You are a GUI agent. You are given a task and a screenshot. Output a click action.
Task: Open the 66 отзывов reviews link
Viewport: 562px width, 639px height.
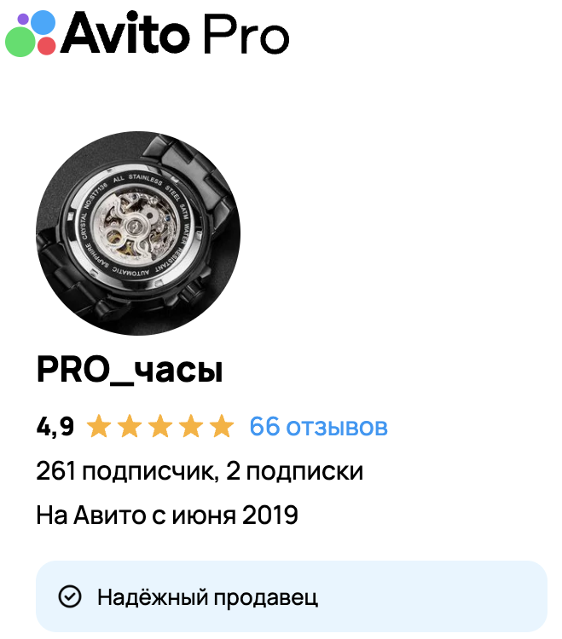[x=318, y=427]
